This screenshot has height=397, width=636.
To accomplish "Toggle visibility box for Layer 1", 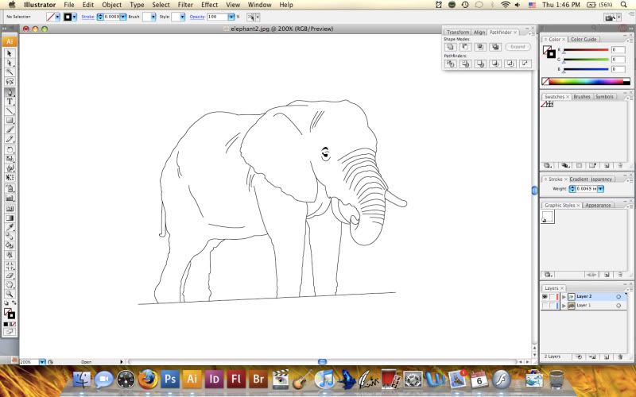I will click(545, 306).
